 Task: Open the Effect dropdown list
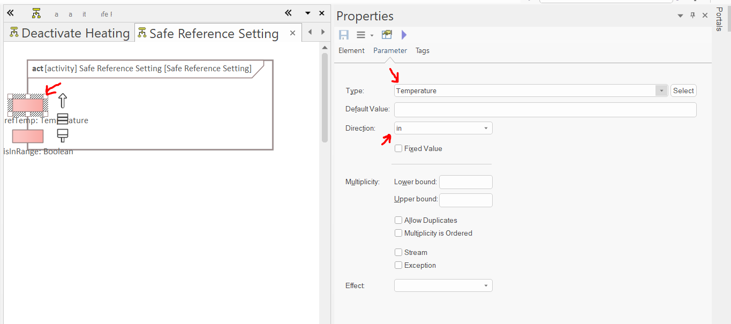point(486,286)
